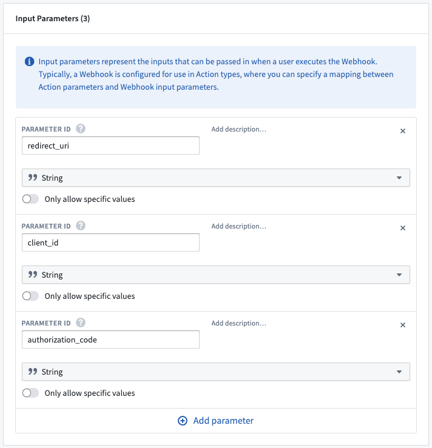Enable specific values toggle for redirect_uri
Image resolution: width=432 pixels, height=448 pixels.
(30, 199)
